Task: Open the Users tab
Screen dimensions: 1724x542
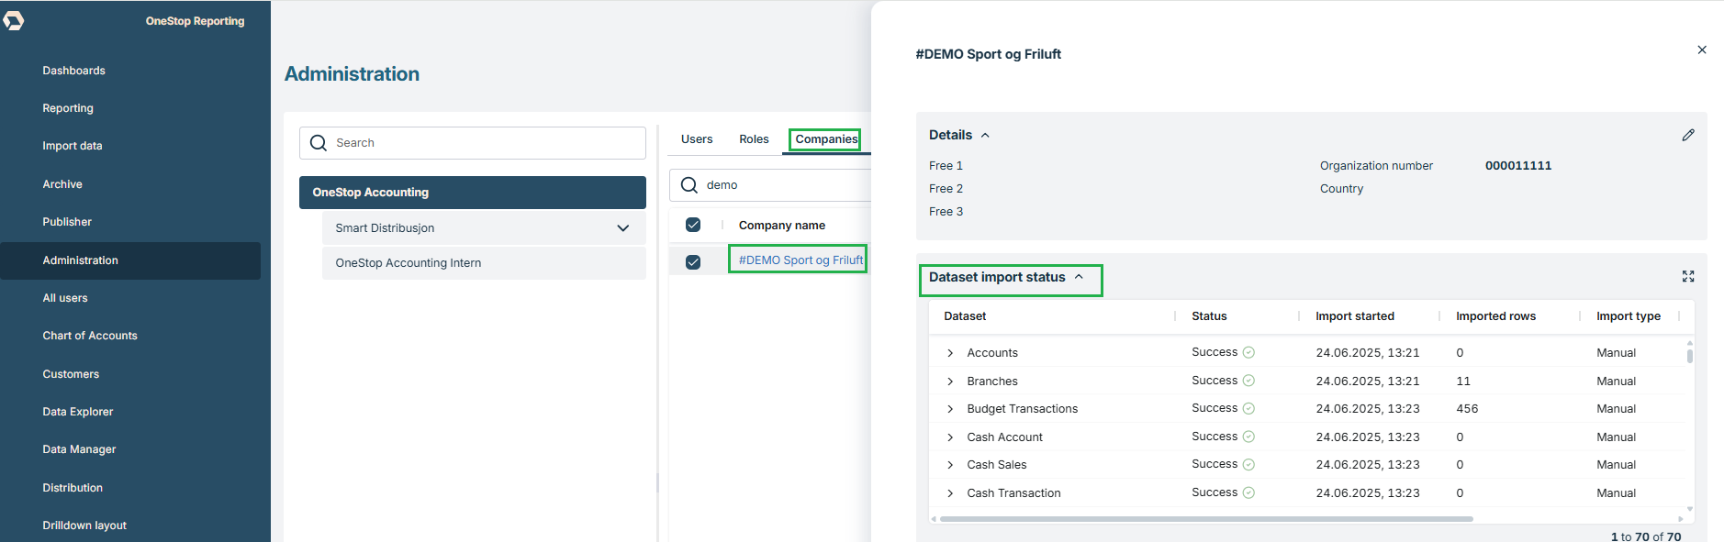Action: 697,139
